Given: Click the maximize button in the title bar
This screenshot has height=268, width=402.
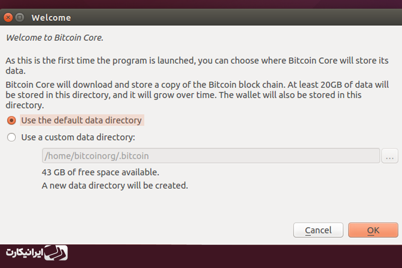Looking at the screenshot, I should coord(20,18).
